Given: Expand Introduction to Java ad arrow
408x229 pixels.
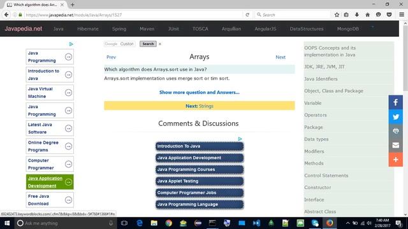Looking at the screenshot, I should tap(68, 75).
